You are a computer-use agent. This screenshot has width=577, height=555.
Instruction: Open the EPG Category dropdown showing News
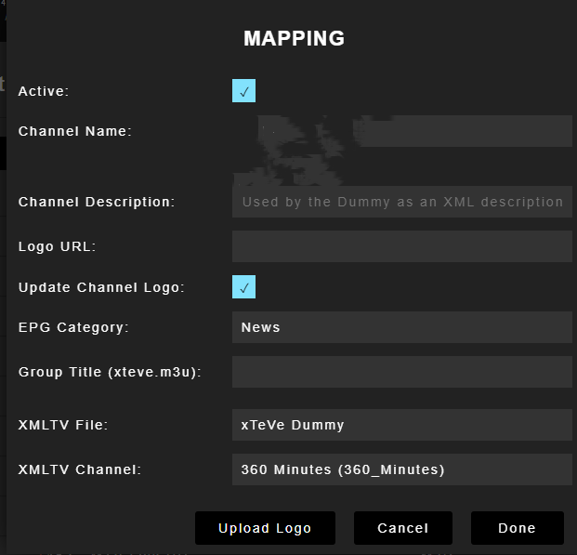[x=401, y=327]
